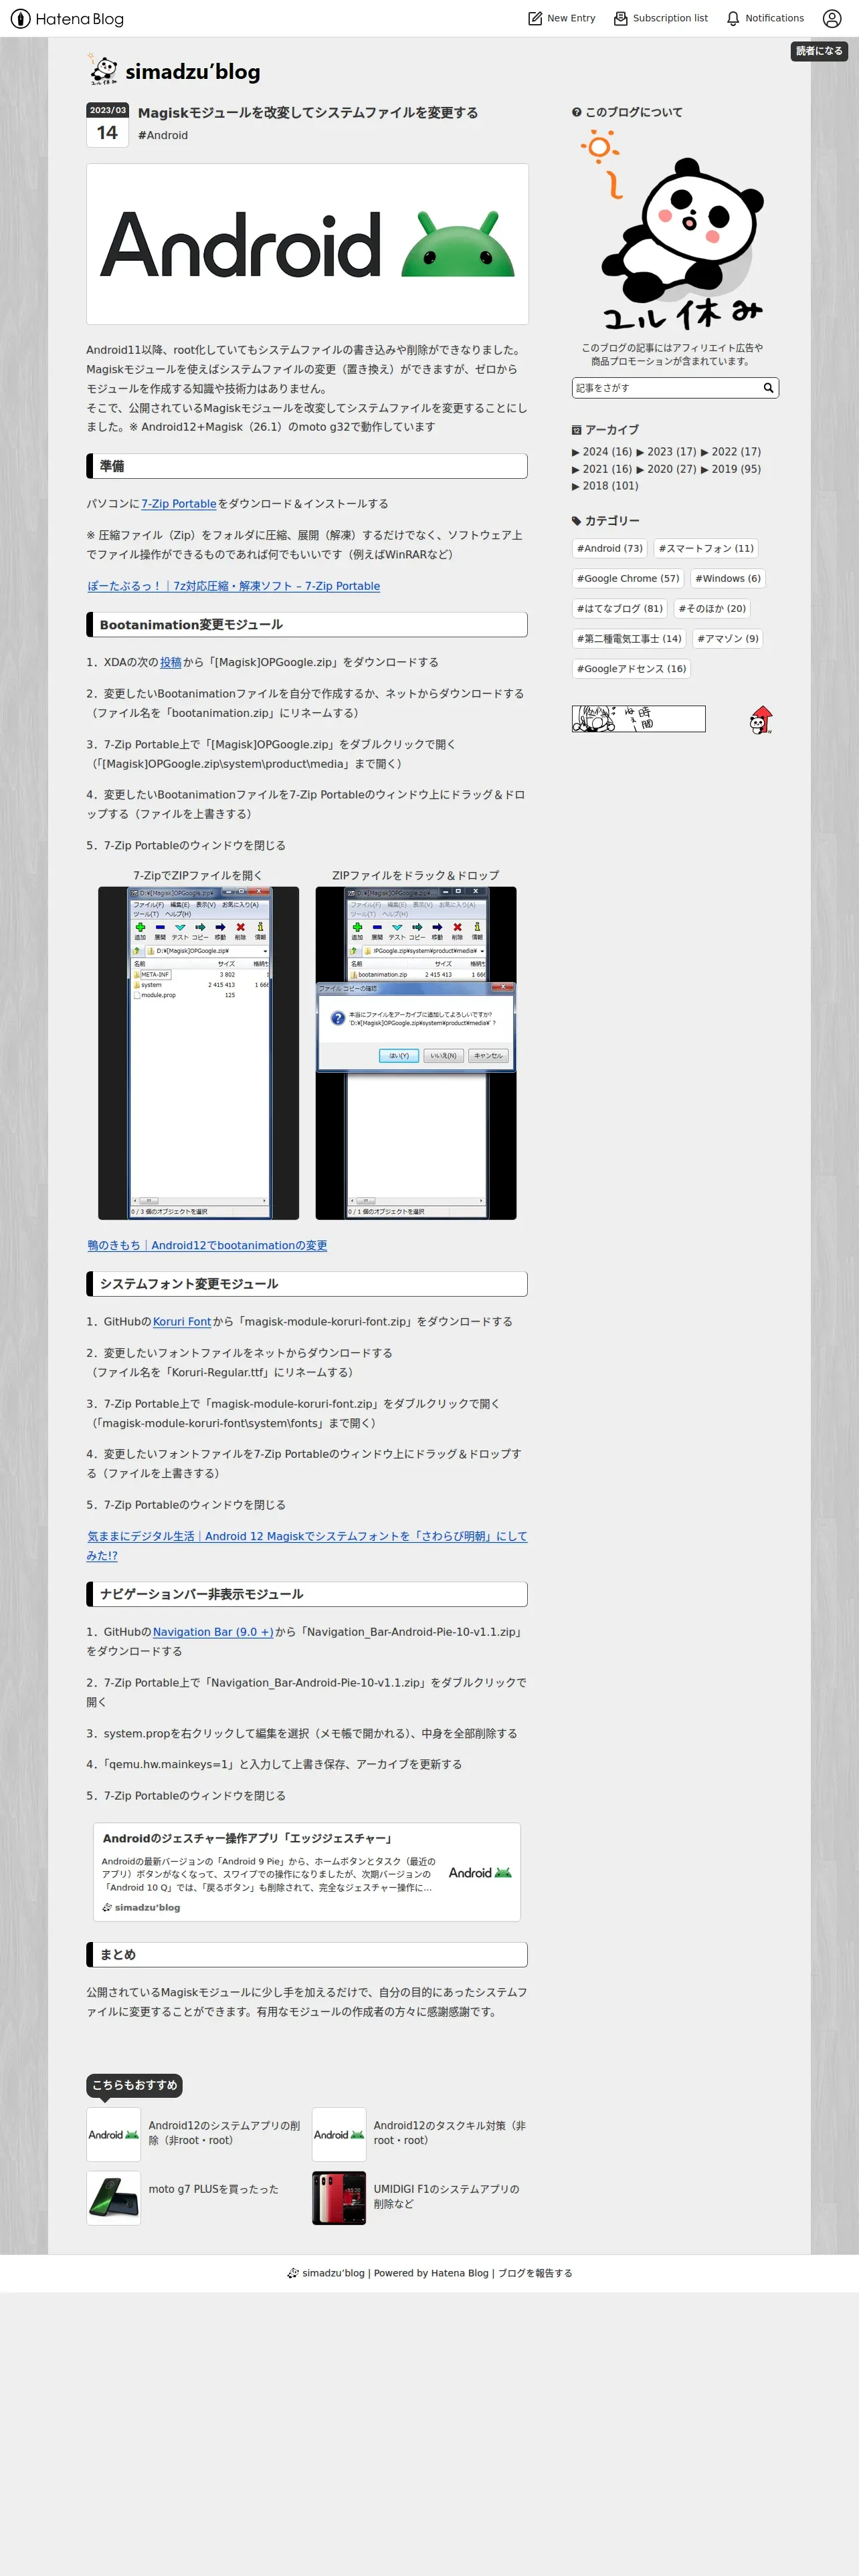Open the post title about Magiskモジュール

(x=308, y=113)
